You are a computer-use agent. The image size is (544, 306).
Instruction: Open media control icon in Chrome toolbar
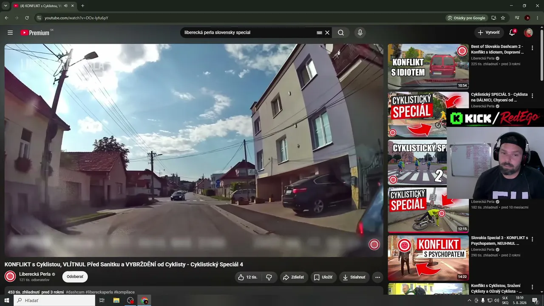tap(517, 18)
